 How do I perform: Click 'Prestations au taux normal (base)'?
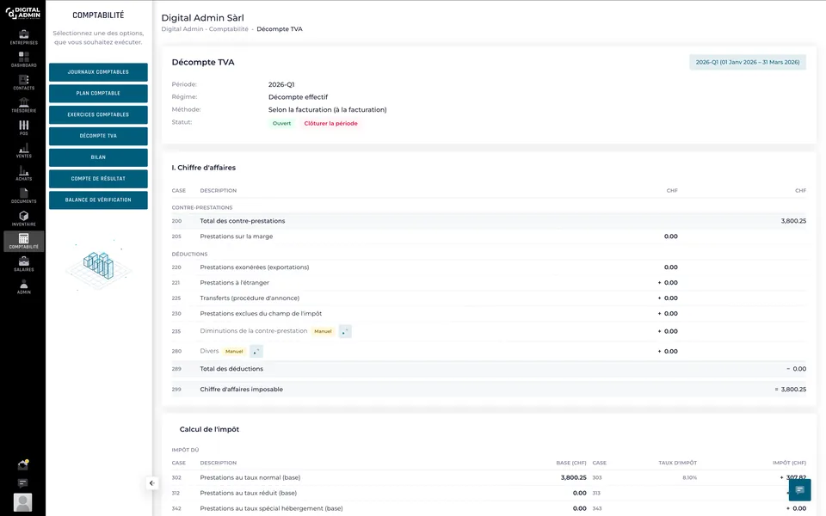250,477
